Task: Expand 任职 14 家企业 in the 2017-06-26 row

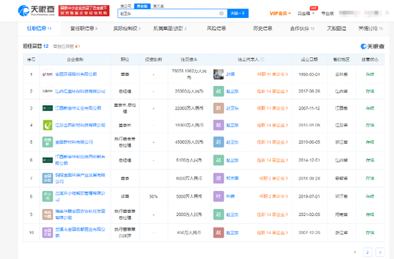Action: pyautogui.click(x=273, y=92)
